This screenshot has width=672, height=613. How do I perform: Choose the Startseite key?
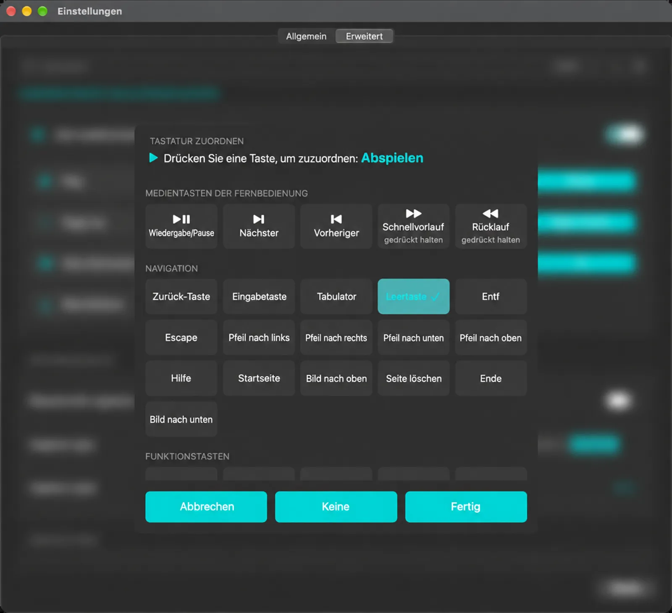259,378
